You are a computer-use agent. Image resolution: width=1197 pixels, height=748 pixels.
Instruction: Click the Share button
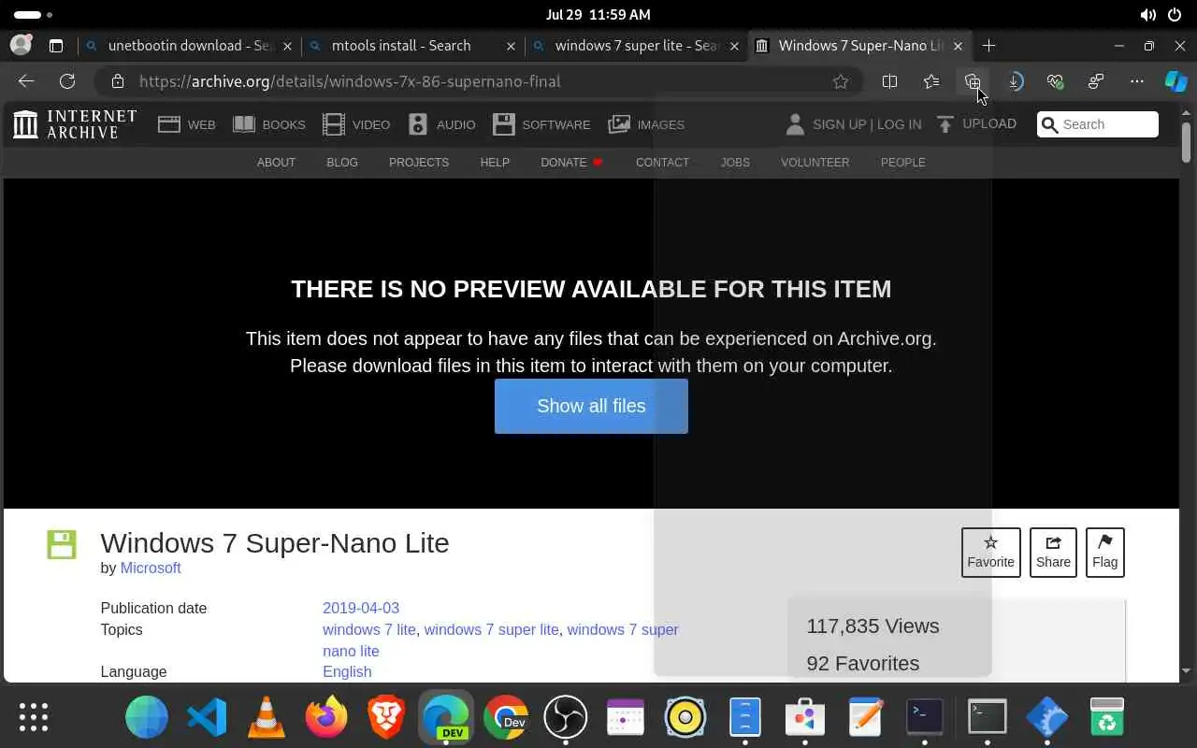coord(1053,553)
